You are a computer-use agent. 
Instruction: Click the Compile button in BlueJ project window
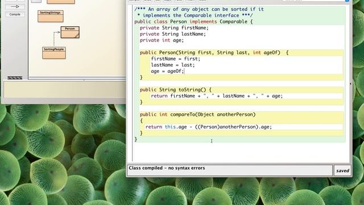point(15,14)
